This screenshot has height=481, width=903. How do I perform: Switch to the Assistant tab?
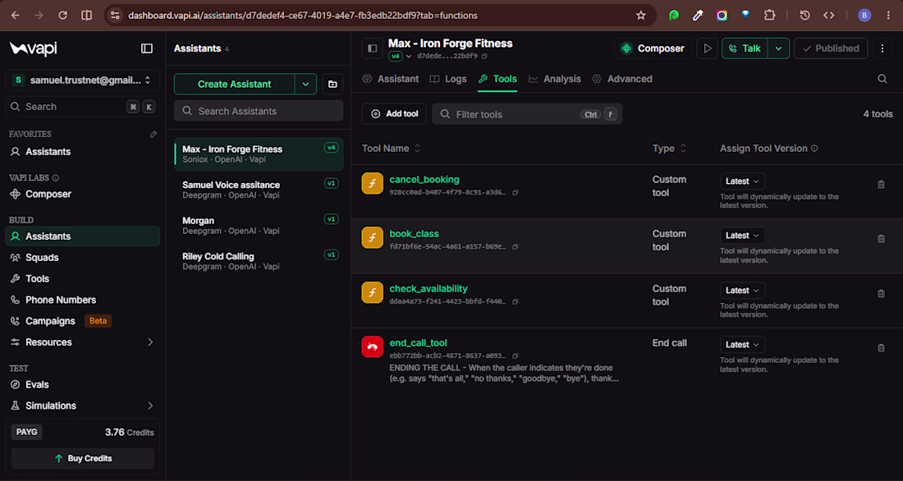click(x=391, y=79)
